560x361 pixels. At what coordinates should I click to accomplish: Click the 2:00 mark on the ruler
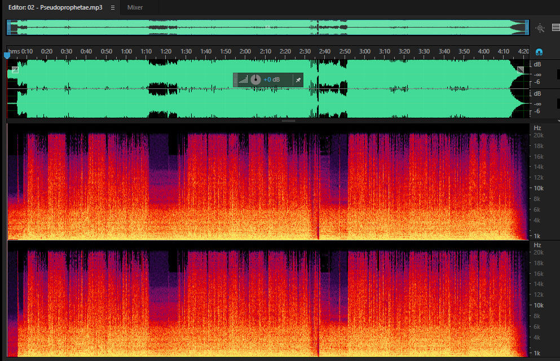click(x=245, y=51)
